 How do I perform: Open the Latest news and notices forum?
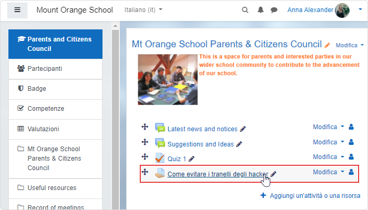click(x=202, y=129)
